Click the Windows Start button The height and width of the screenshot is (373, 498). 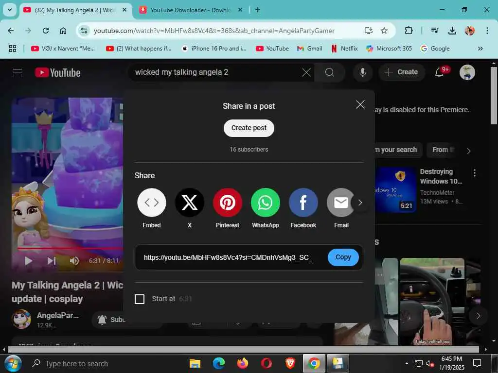(x=13, y=363)
